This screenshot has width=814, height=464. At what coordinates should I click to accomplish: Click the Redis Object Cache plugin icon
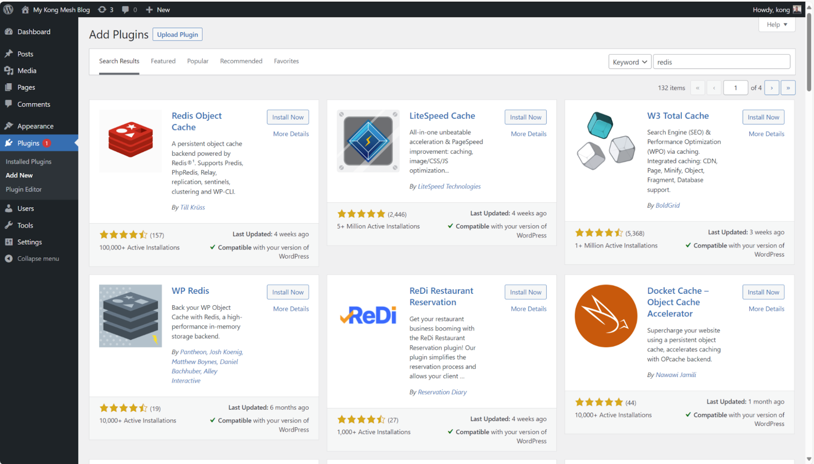[130, 140]
